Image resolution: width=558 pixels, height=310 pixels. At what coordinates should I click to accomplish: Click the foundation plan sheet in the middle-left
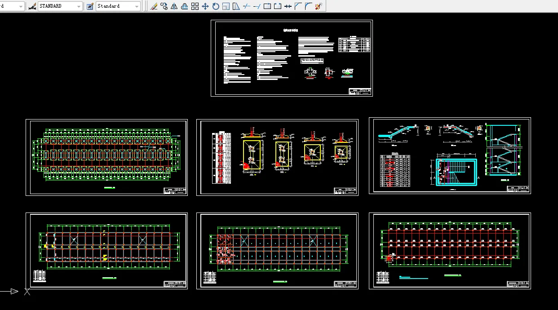[106, 157]
